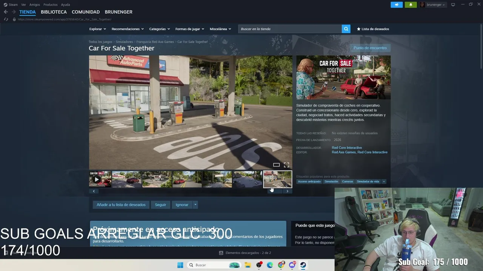
Task: Click the store search input field
Action: point(290,29)
